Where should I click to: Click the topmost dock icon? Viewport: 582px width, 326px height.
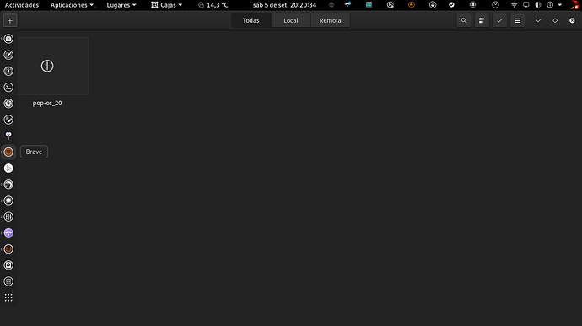pyautogui.click(x=8, y=39)
